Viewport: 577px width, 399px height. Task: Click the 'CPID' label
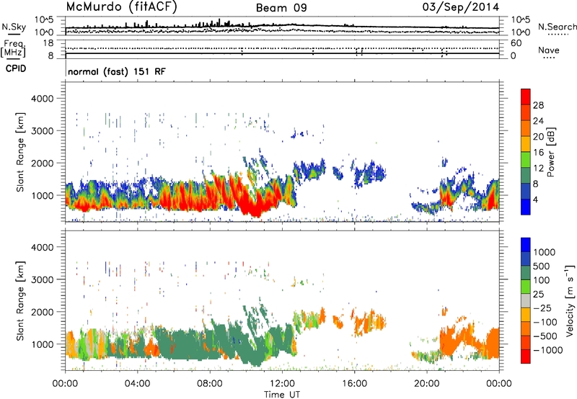point(16,68)
